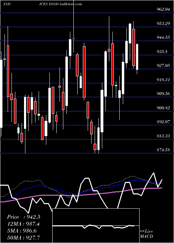Click inside the MACD inset panel
The height and width of the screenshot is (243, 174).
[x=96, y=226]
